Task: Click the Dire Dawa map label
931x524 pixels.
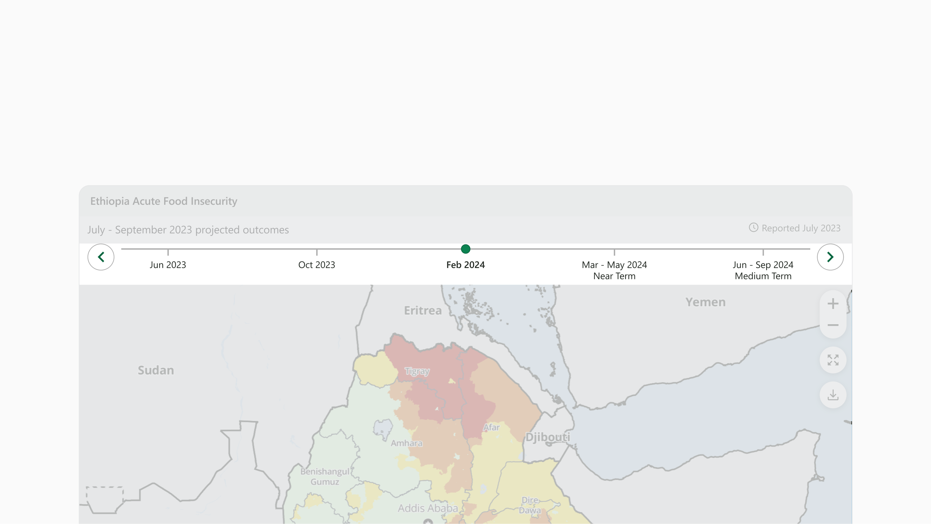Action: tap(530, 505)
